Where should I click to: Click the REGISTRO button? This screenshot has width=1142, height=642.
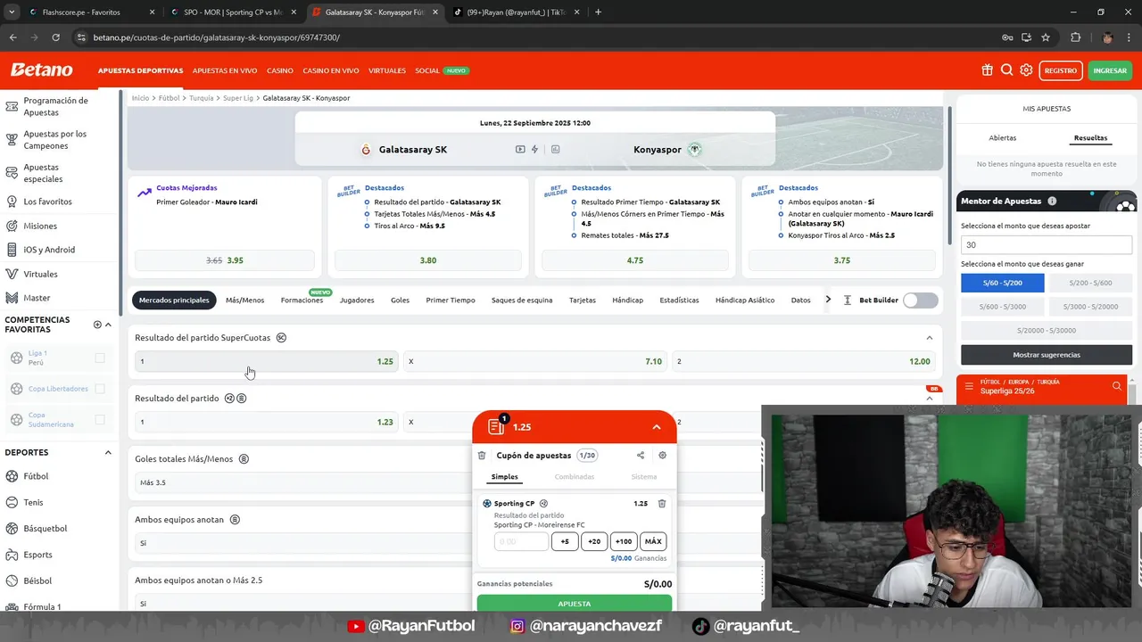(x=1061, y=70)
